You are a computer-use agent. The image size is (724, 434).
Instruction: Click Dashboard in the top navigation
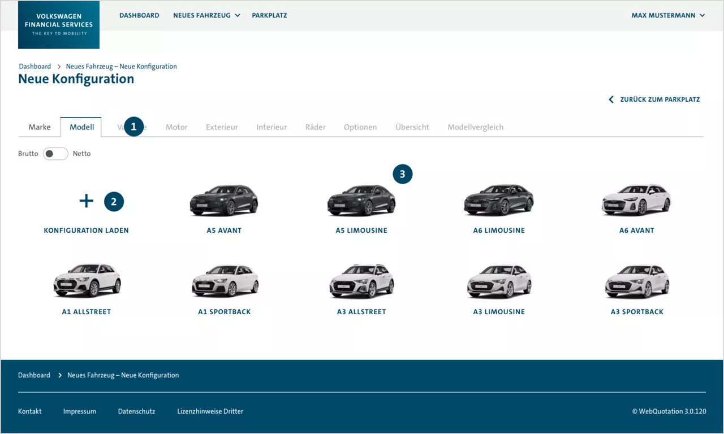click(x=139, y=15)
